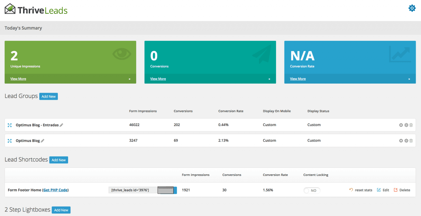Click the Display Status column header

(x=318, y=111)
